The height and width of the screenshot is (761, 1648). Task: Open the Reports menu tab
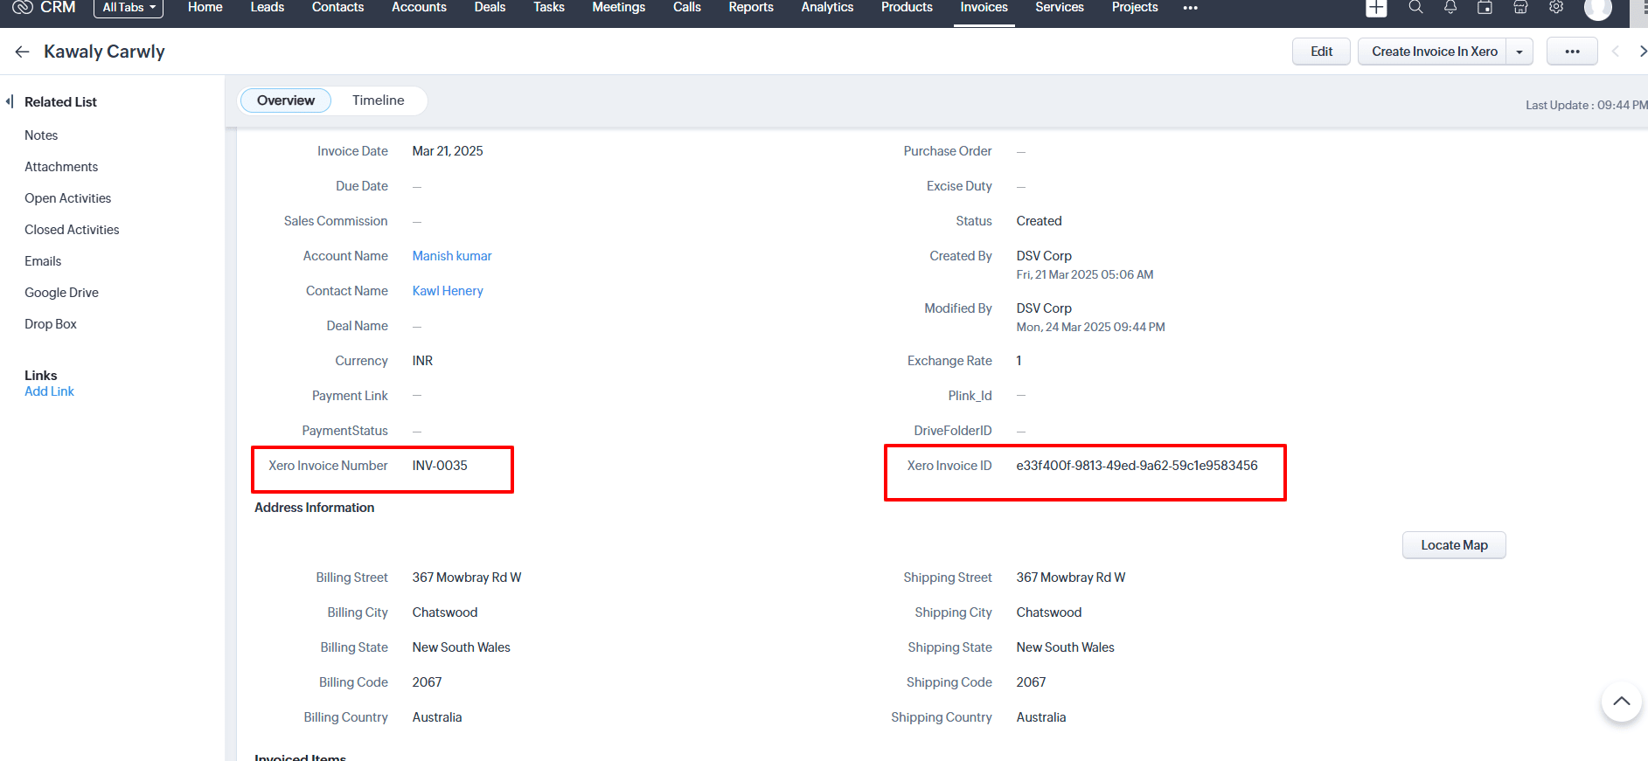coord(750,8)
